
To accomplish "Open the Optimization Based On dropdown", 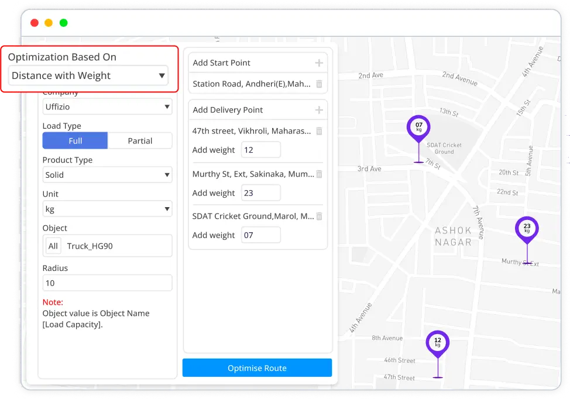I will (88, 75).
